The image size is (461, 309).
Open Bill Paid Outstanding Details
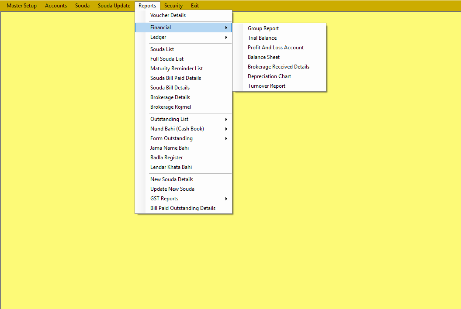click(184, 208)
